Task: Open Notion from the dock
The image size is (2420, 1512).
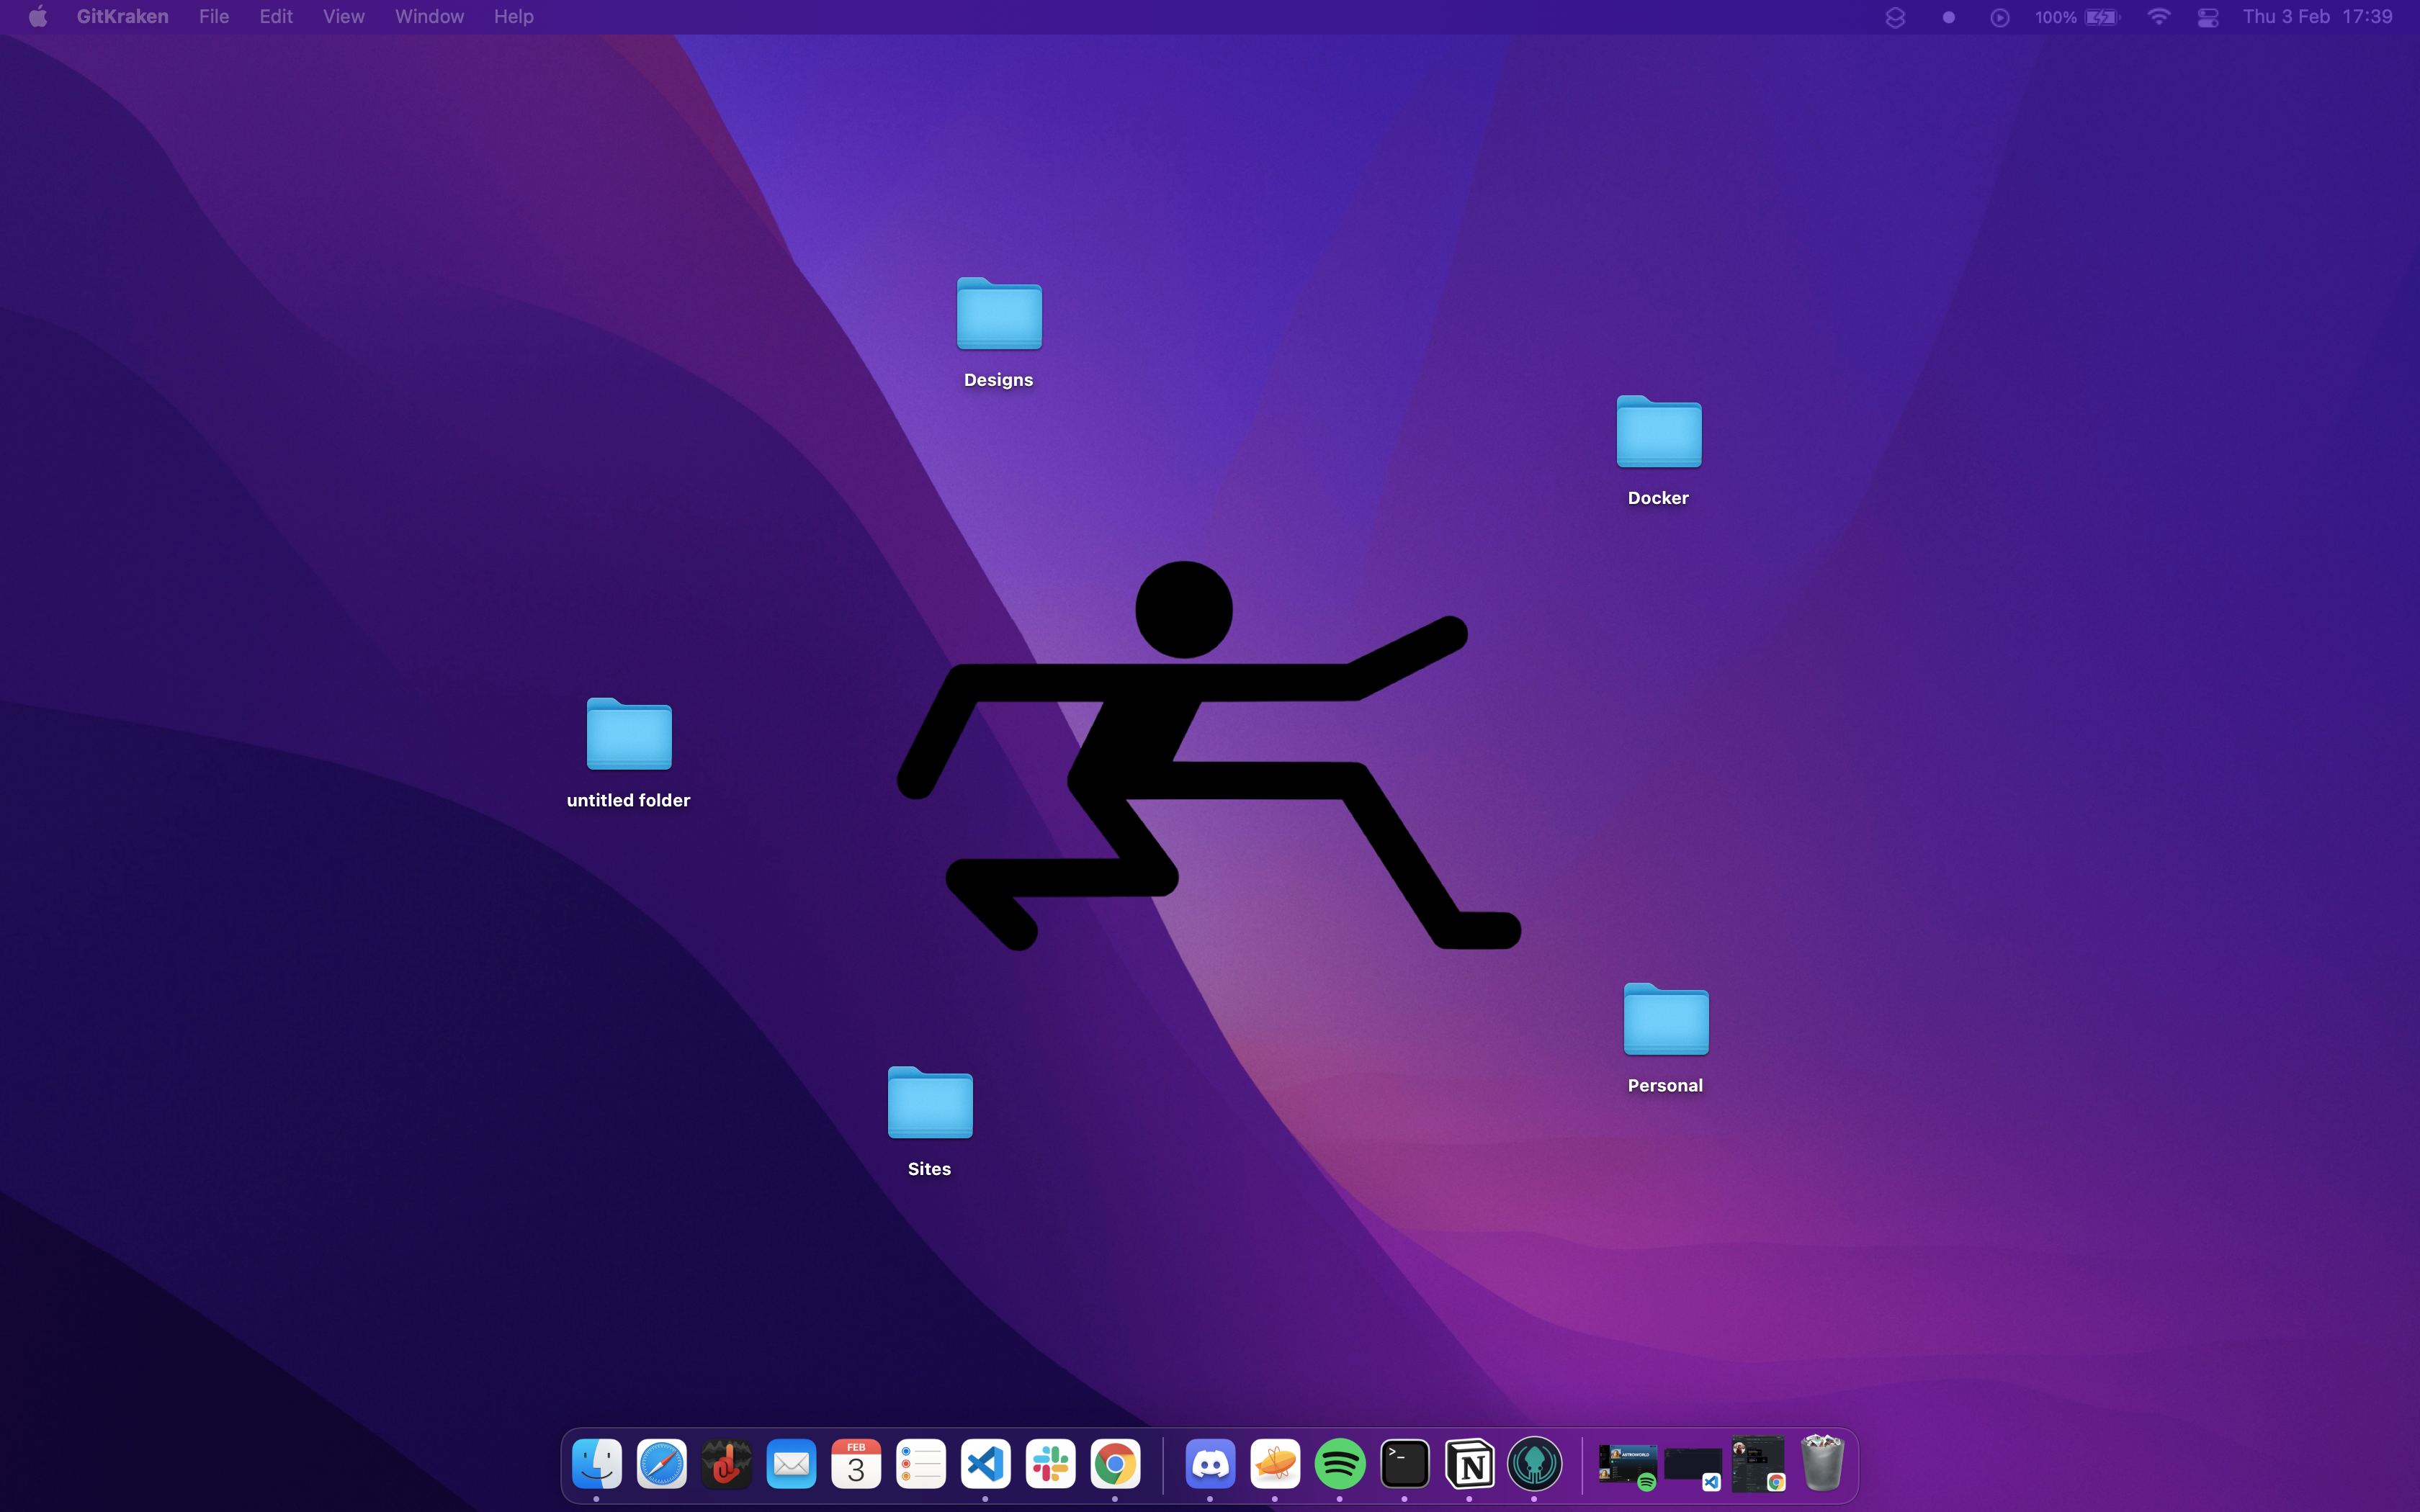Action: coord(1469,1464)
